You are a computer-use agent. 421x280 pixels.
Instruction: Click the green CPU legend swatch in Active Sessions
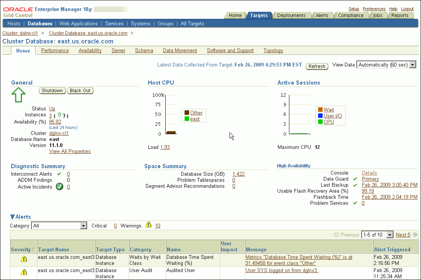click(320, 122)
